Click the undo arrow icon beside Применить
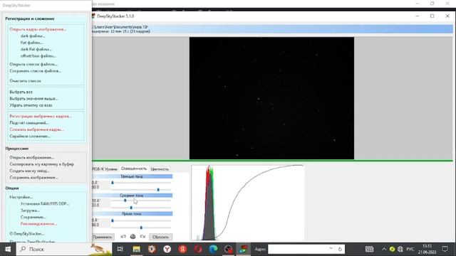 pyautogui.click(x=123, y=237)
